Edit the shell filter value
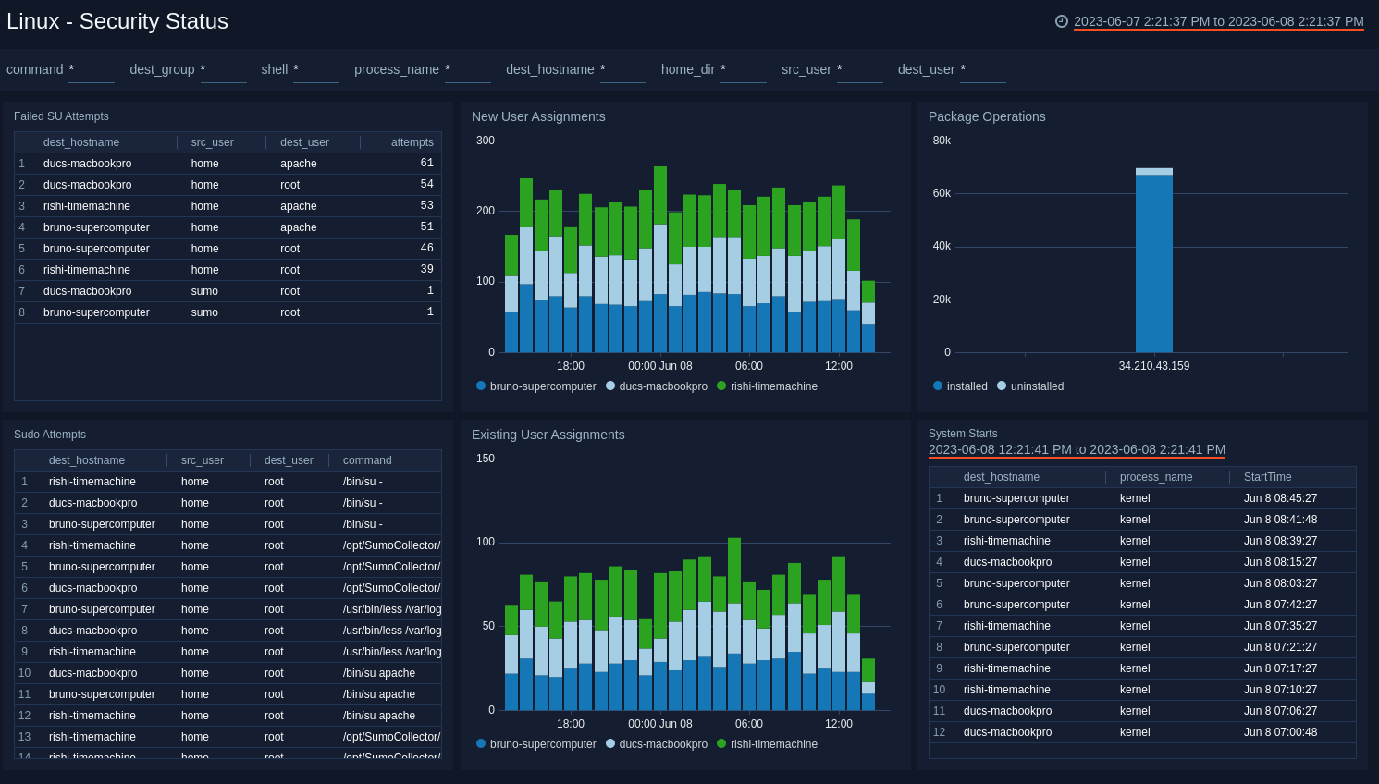1379x784 pixels. pos(316,69)
